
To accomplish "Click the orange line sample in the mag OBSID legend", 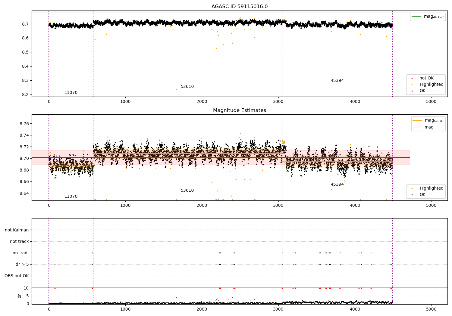I will click(x=417, y=120).
